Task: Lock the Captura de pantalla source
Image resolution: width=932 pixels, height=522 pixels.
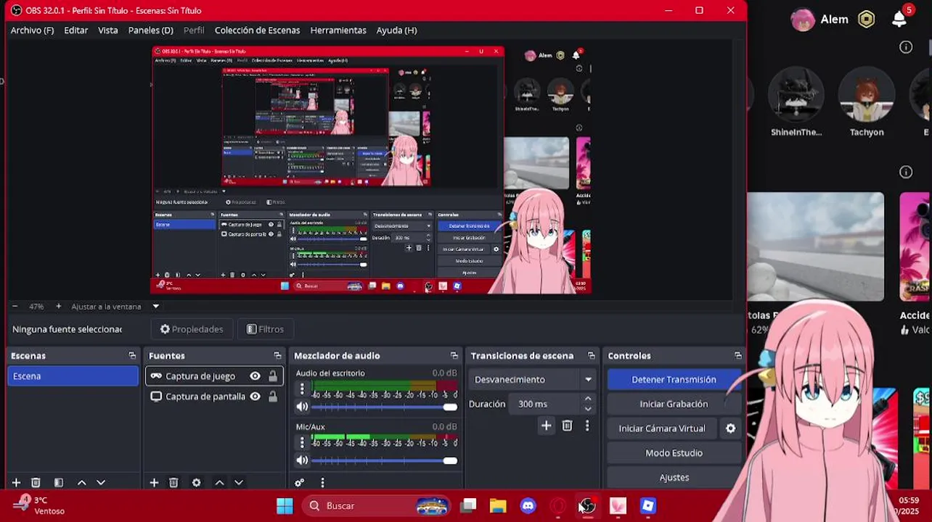Action: click(273, 397)
